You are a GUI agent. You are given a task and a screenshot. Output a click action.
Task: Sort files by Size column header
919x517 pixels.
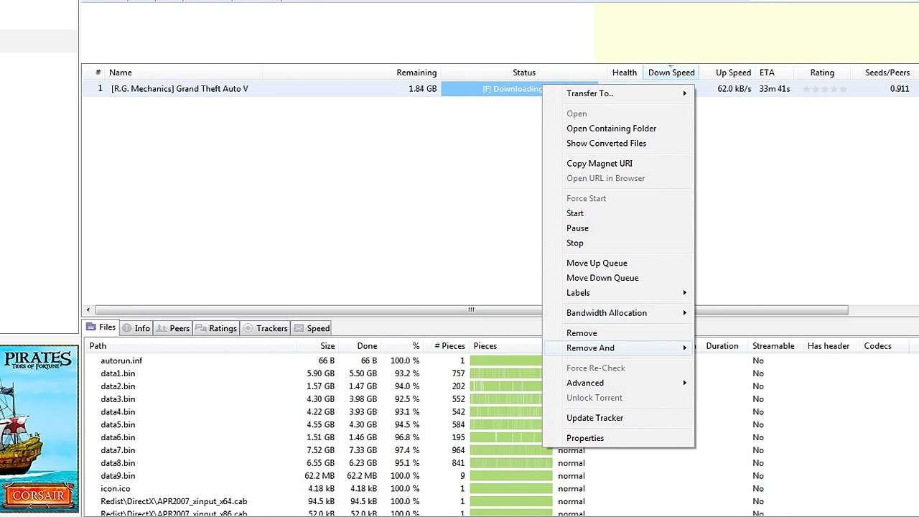(327, 346)
